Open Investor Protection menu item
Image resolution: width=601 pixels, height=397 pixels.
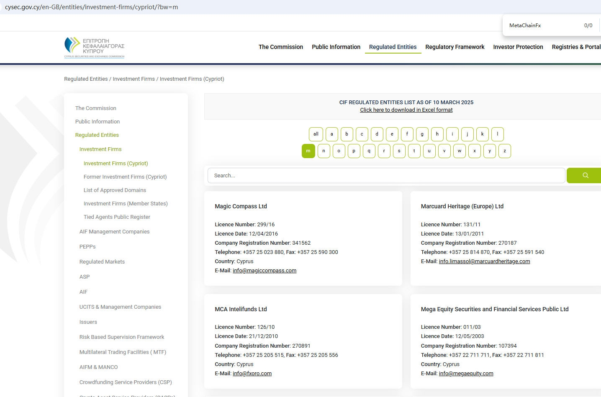tap(518, 47)
